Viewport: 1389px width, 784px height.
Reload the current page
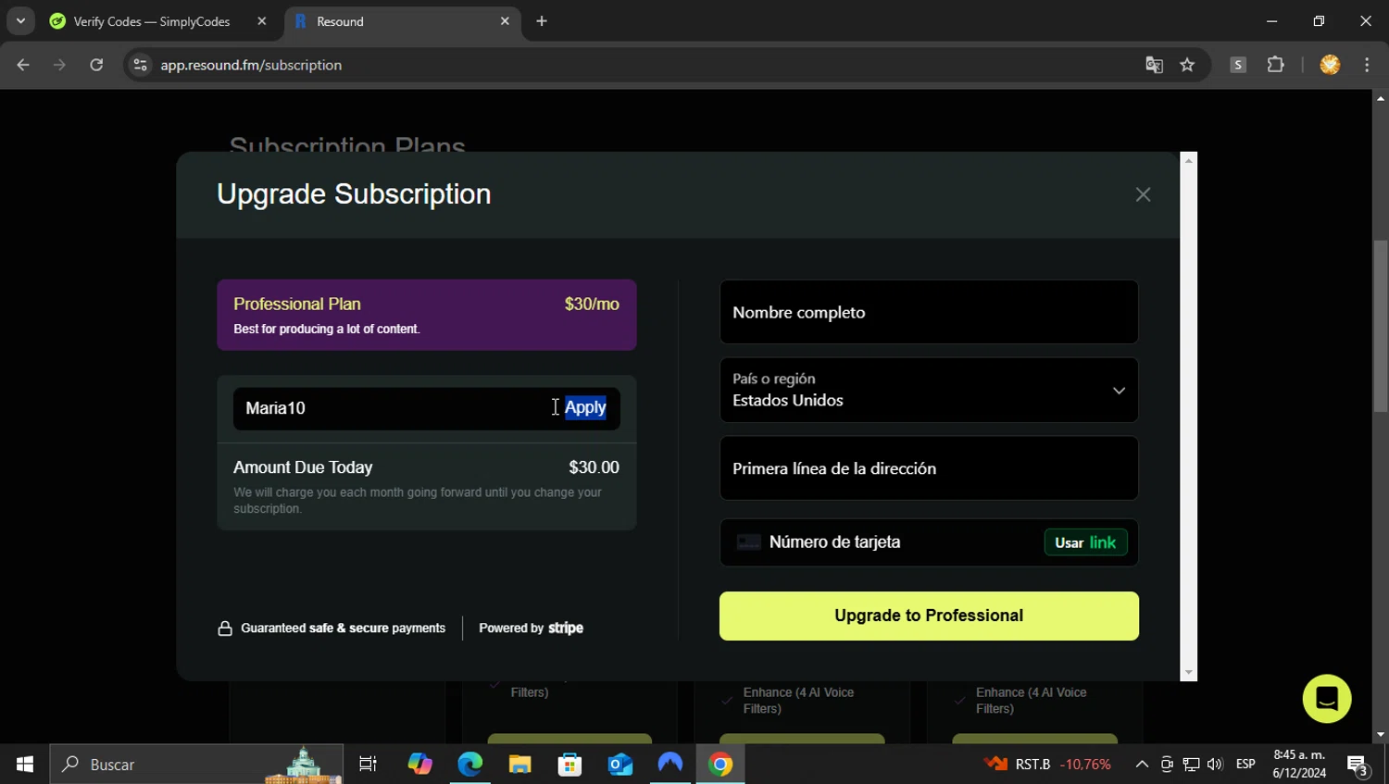(96, 65)
